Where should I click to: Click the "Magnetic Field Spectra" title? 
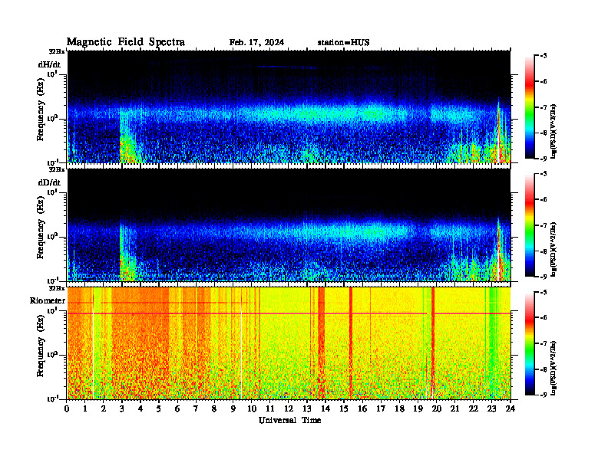tap(126, 42)
